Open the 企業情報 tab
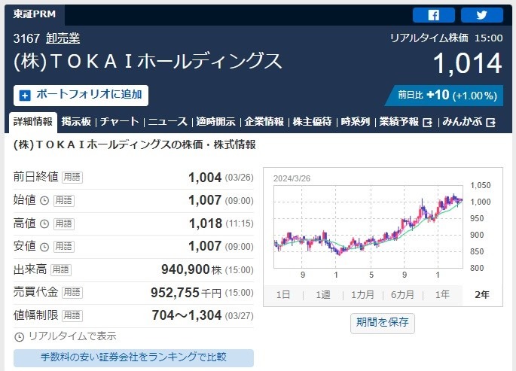Viewport: 516px width, 371px height. (x=264, y=122)
